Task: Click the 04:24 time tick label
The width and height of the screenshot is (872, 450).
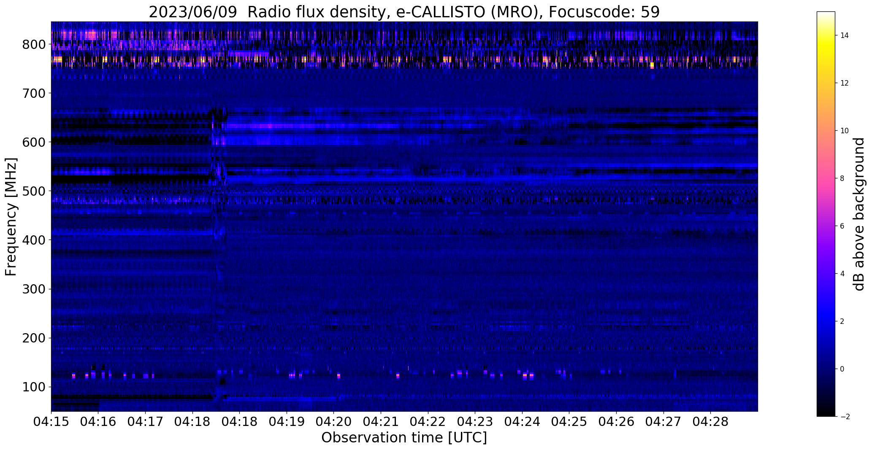Action: 523,422
